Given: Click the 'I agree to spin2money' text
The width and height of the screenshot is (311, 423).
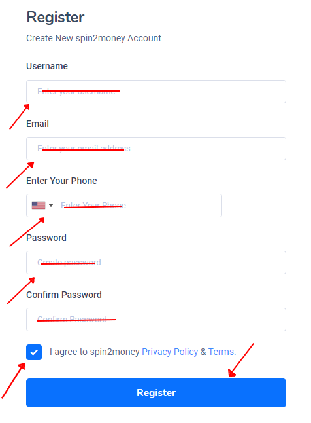Looking at the screenshot, I should pyautogui.click(x=95, y=352).
